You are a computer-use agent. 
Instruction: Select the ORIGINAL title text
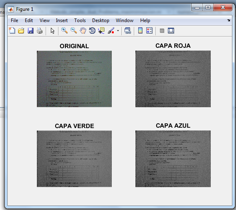[x=75, y=46]
